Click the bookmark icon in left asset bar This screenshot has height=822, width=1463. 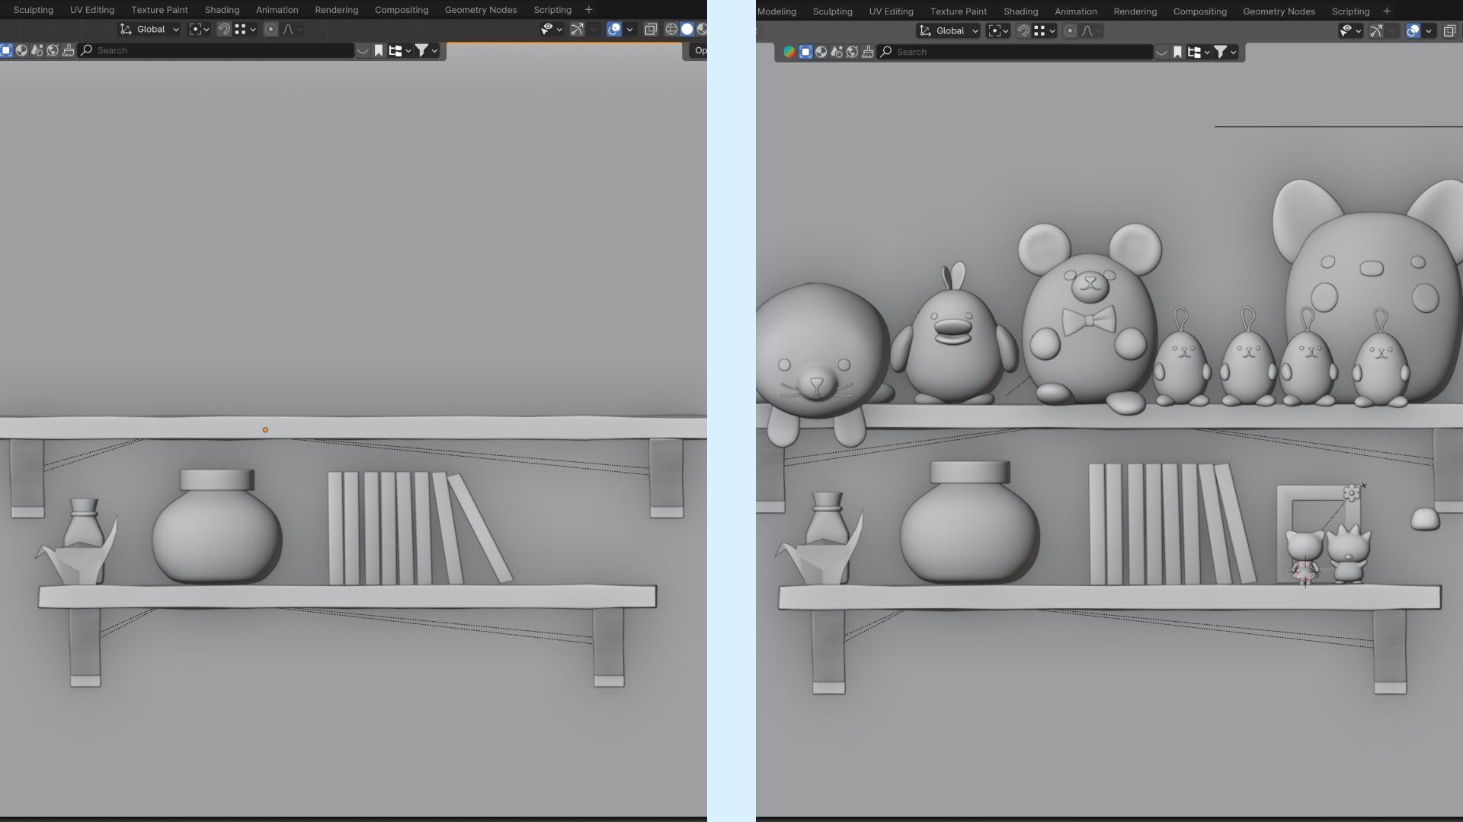click(x=379, y=50)
